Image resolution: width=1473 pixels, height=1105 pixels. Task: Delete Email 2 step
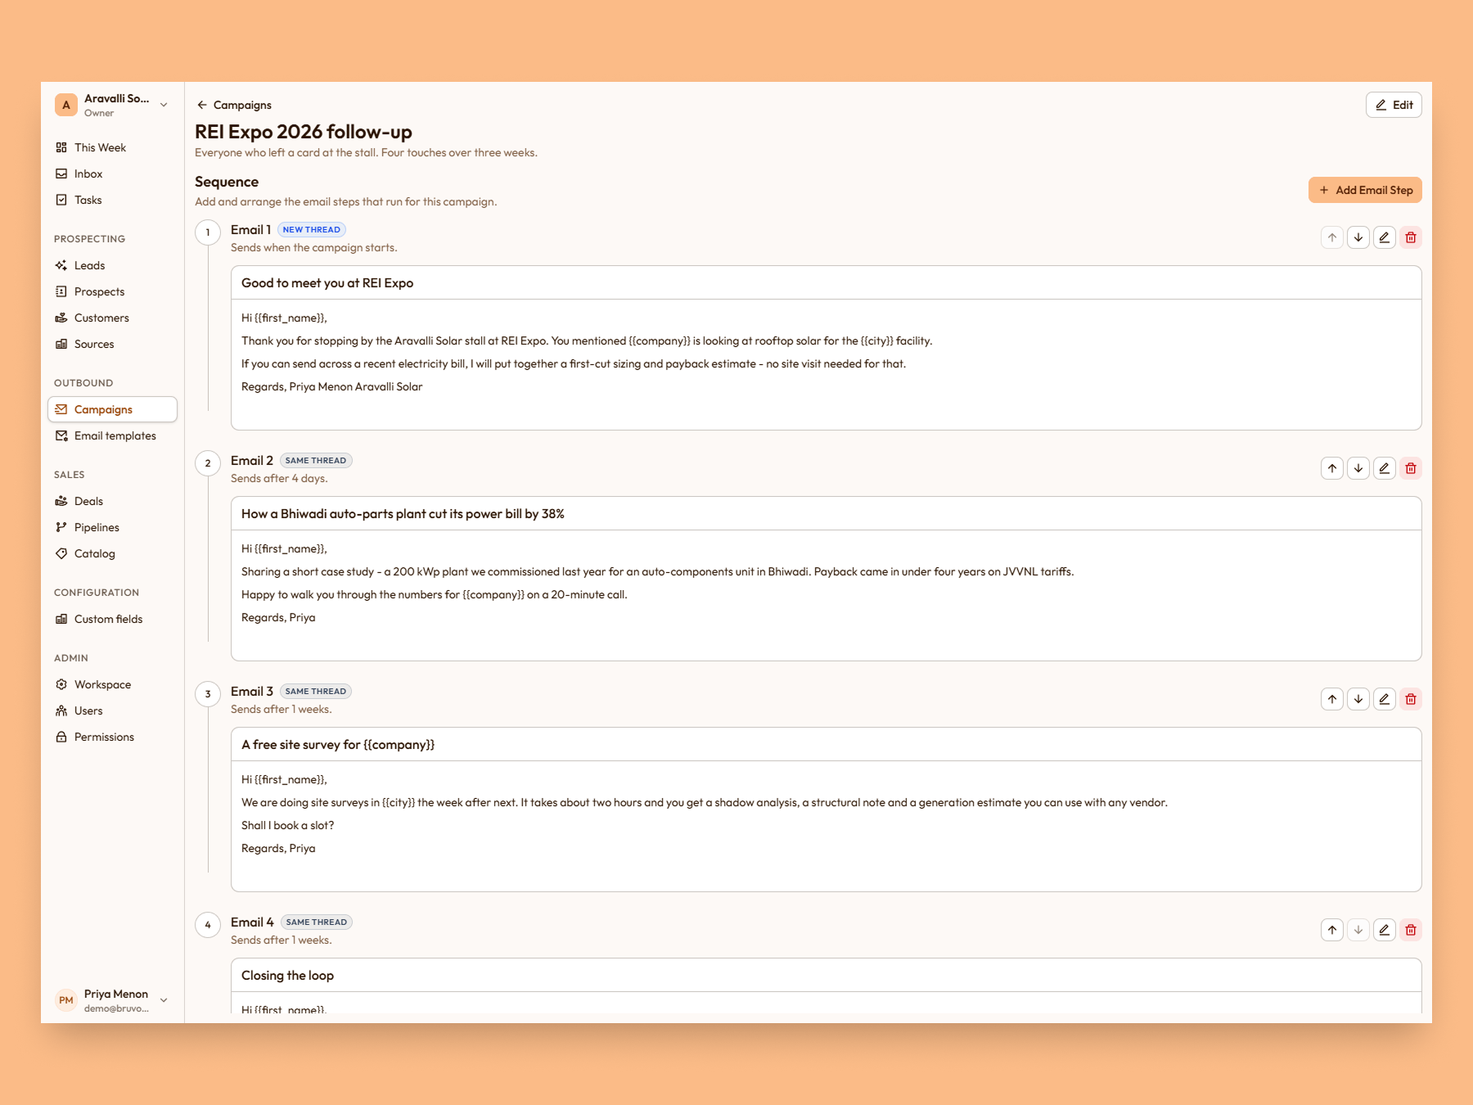coord(1411,468)
